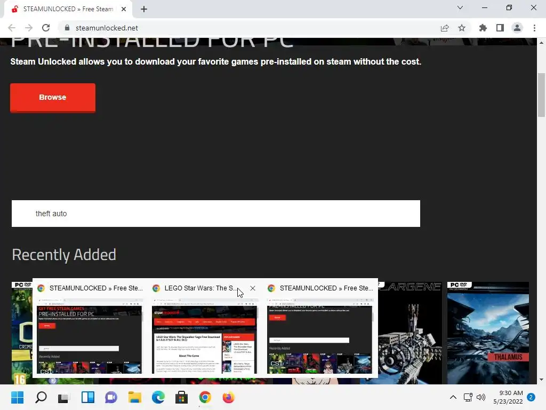This screenshot has height=410, width=546.
Task: Open Teams Chat from taskbar
Action: pyautogui.click(x=111, y=397)
